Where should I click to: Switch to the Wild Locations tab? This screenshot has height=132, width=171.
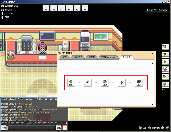[x=108, y=57]
